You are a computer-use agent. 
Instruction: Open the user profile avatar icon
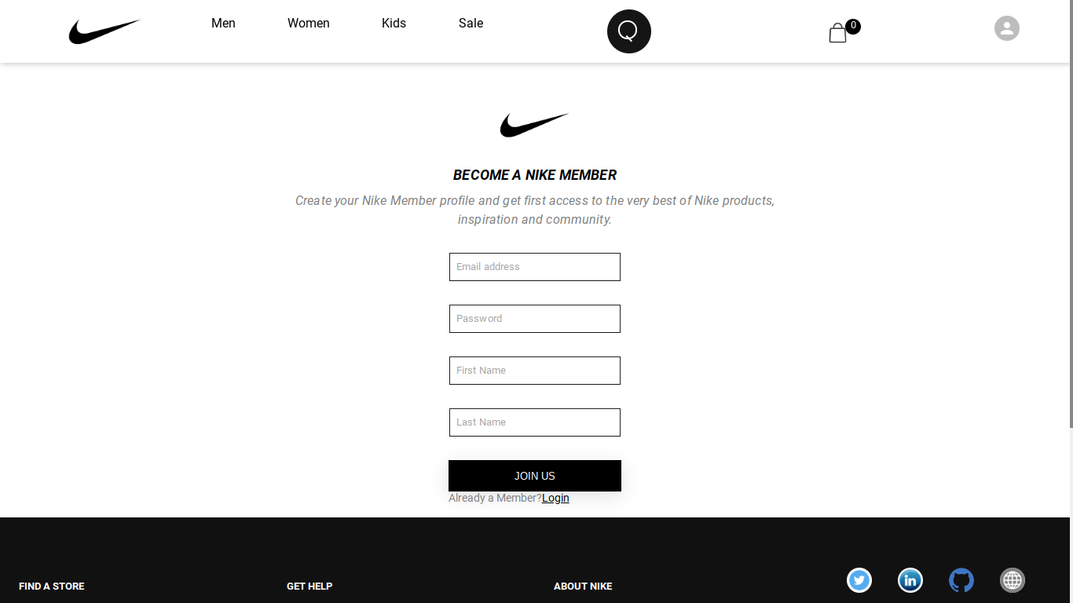(x=1007, y=28)
